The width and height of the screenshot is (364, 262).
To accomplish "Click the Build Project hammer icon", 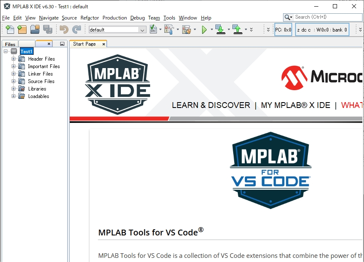I will 169,29.
